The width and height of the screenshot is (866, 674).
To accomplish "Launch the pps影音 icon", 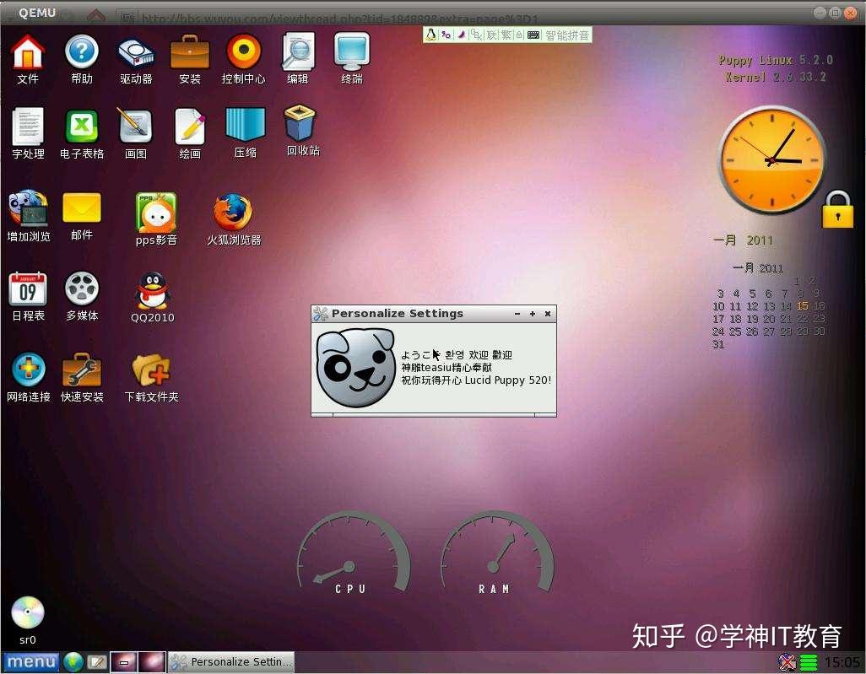I will [156, 212].
